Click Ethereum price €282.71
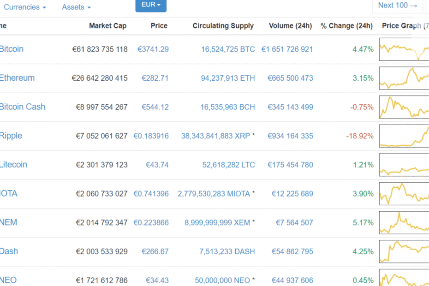This screenshot has width=429, height=286. click(x=155, y=78)
